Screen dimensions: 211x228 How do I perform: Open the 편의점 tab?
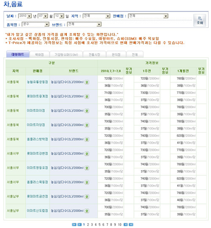tap(116, 54)
